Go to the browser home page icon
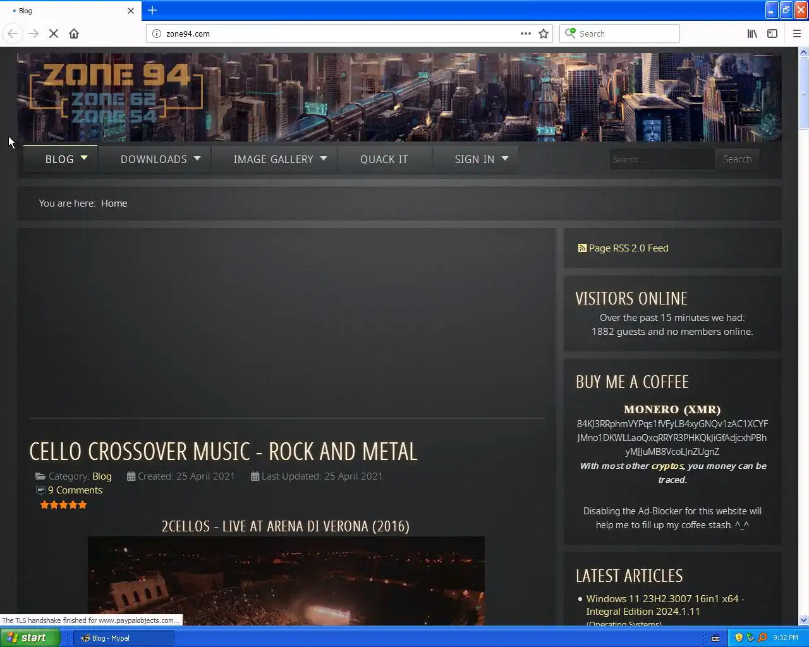The width and height of the screenshot is (809, 647). (74, 33)
